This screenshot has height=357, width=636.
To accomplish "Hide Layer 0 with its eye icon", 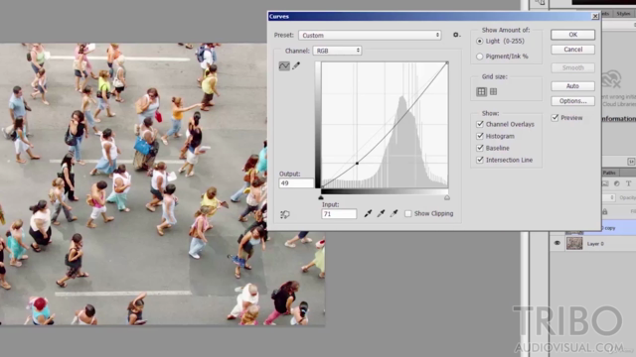I will pos(556,243).
